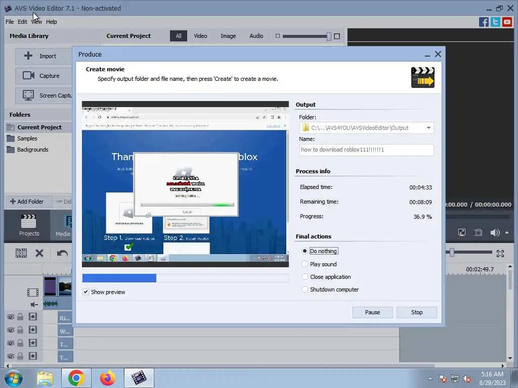This screenshot has width=518, height=388.
Task: Open the Twitter icon in the top bar
Action: tap(495, 22)
